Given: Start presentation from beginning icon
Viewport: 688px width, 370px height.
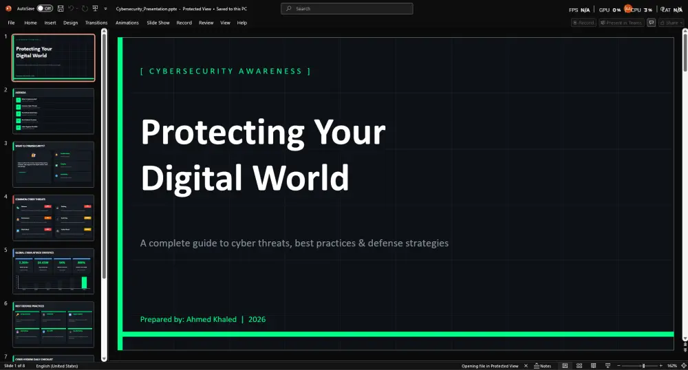Looking at the screenshot, I should tap(95, 8).
